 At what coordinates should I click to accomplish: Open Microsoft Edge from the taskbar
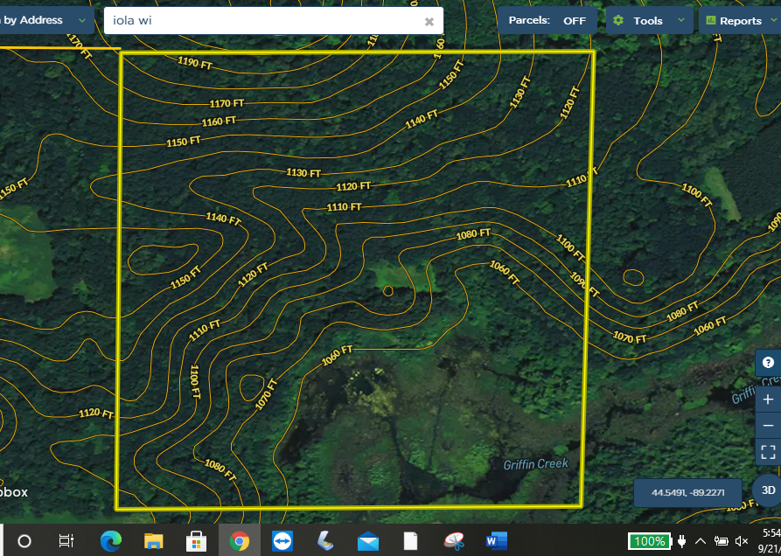(110, 541)
